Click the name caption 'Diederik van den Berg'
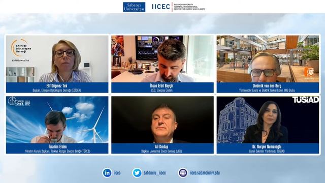325x183 pixels. (267, 86)
